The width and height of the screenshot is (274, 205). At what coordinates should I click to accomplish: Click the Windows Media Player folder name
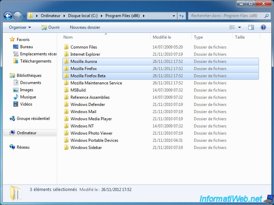pos(91,119)
